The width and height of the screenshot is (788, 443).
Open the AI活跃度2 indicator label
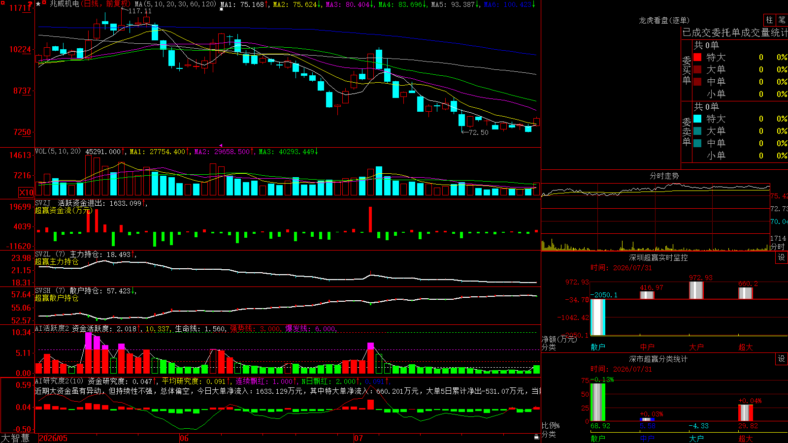point(52,329)
